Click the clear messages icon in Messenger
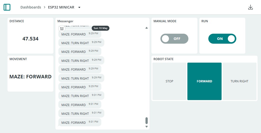 (x=62, y=29)
